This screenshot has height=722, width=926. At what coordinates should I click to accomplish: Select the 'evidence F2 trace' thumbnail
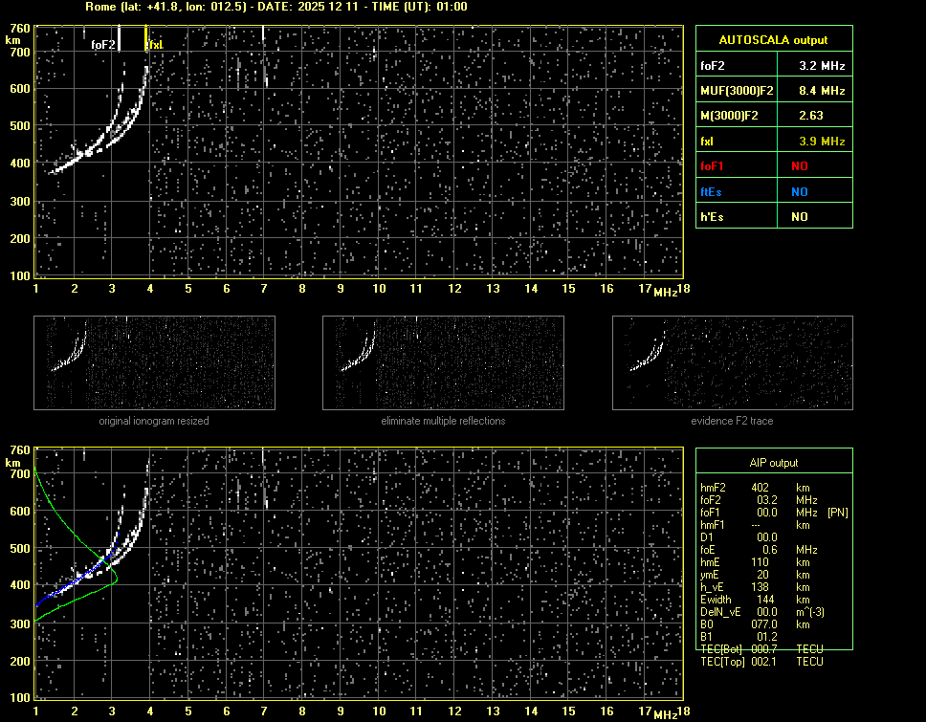(733, 362)
